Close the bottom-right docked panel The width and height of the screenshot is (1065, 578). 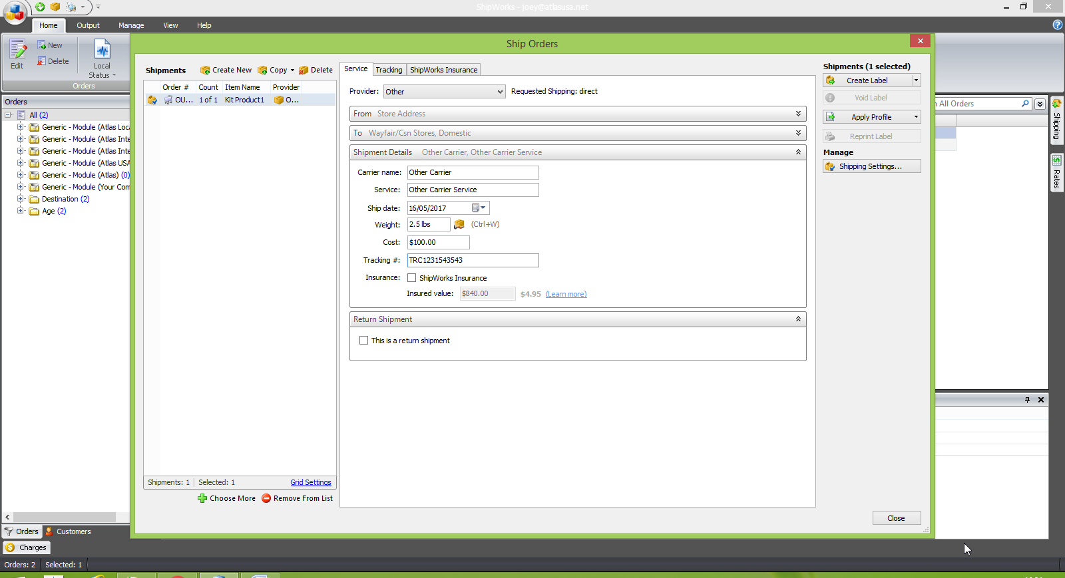click(x=1041, y=400)
